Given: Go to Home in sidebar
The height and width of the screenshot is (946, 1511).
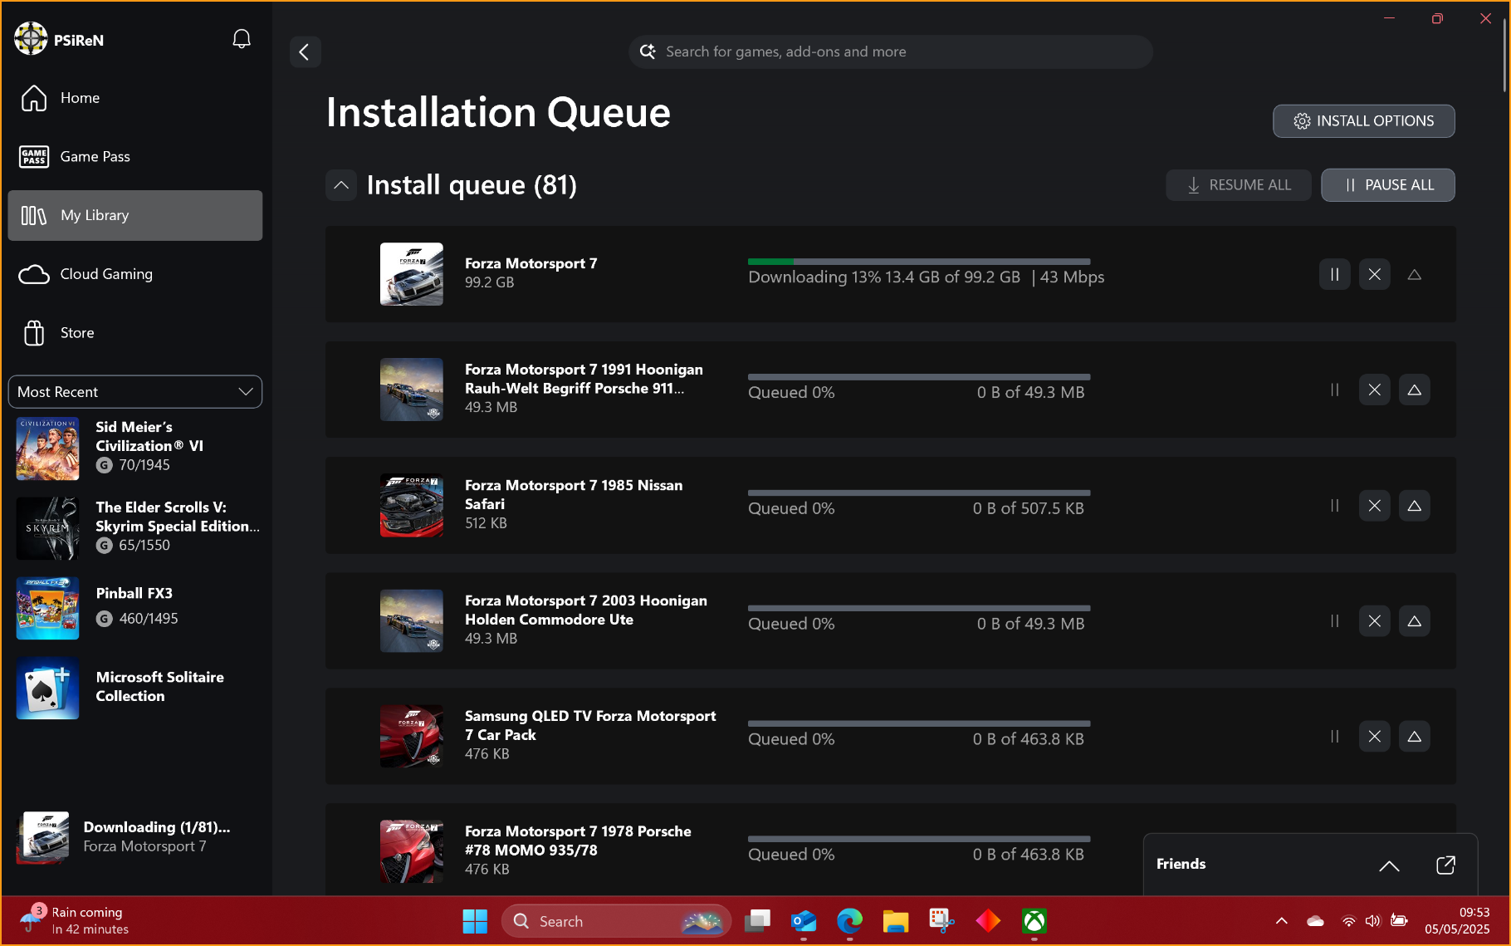Looking at the screenshot, I should (135, 98).
